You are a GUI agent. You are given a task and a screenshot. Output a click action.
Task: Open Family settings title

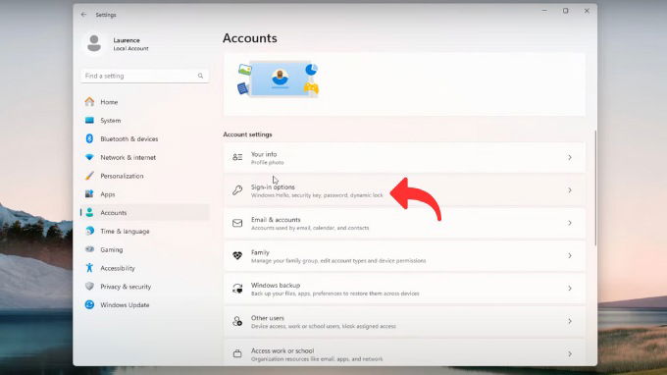[260, 252]
